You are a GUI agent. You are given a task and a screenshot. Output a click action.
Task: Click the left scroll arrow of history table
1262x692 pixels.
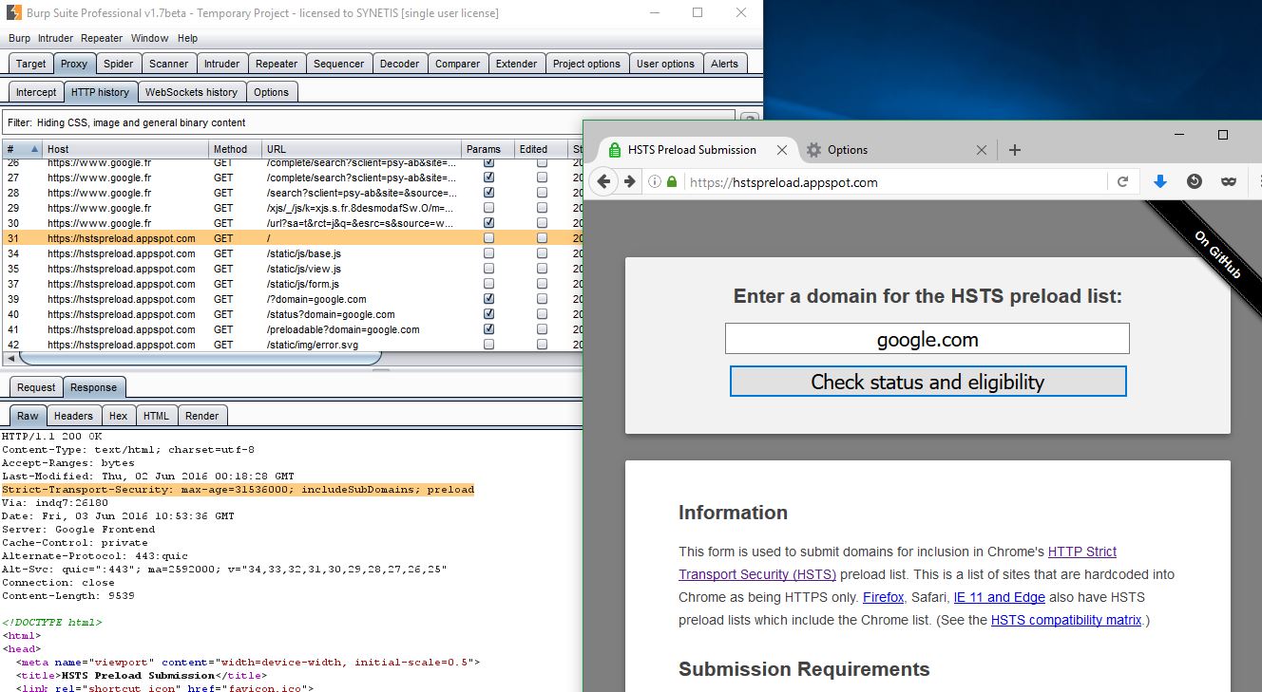pyautogui.click(x=10, y=358)
